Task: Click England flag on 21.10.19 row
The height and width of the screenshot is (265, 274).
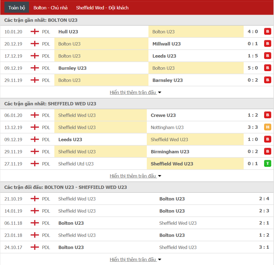Action: pyautogui.click(x=35, y=199)
